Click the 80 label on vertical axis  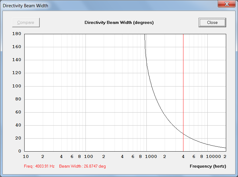pos(18,99)
